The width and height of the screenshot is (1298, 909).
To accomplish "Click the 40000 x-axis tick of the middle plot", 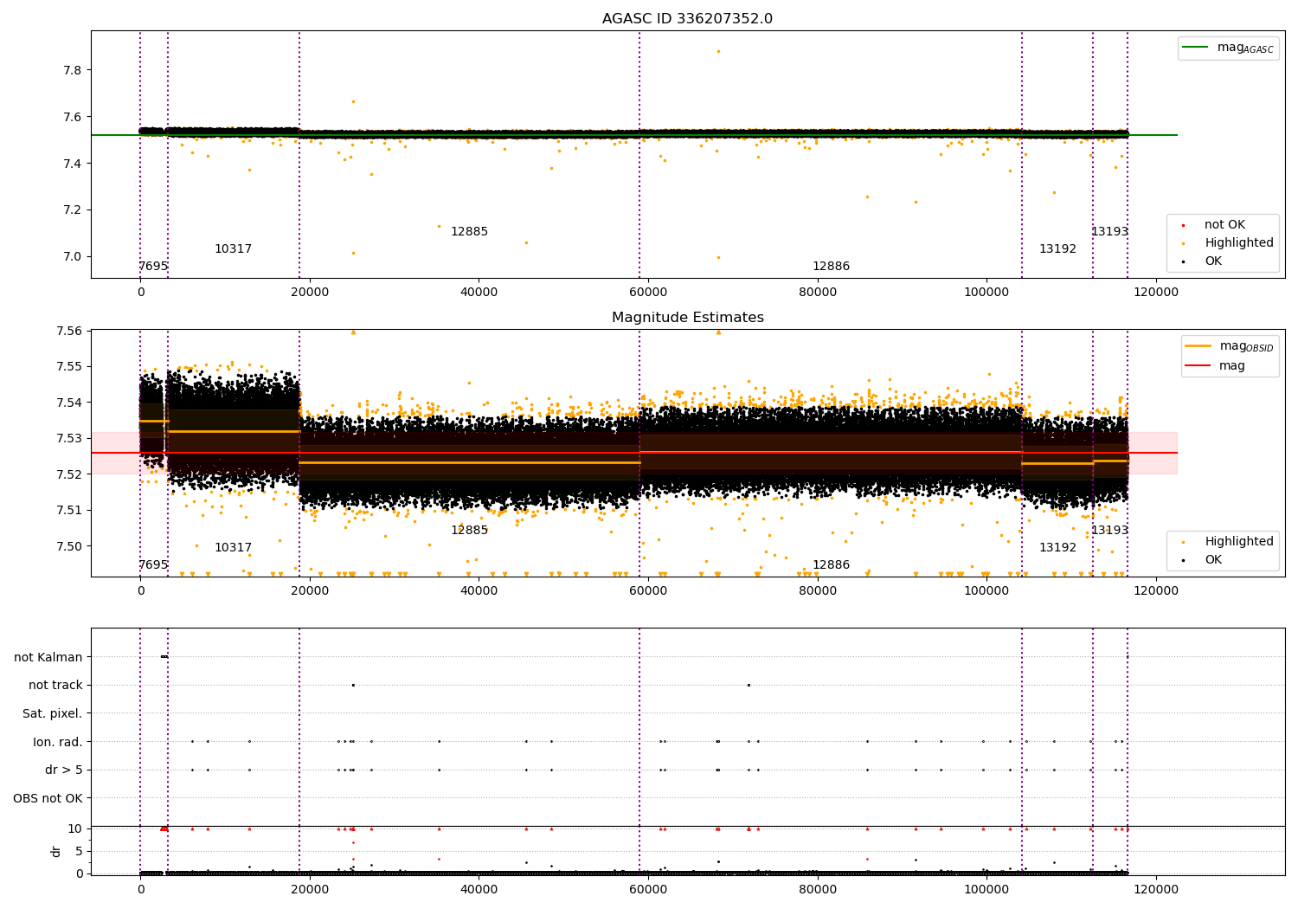I will point(479,591).
